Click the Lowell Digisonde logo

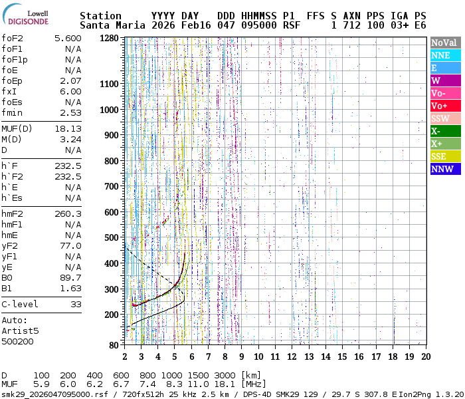(25, 14)
